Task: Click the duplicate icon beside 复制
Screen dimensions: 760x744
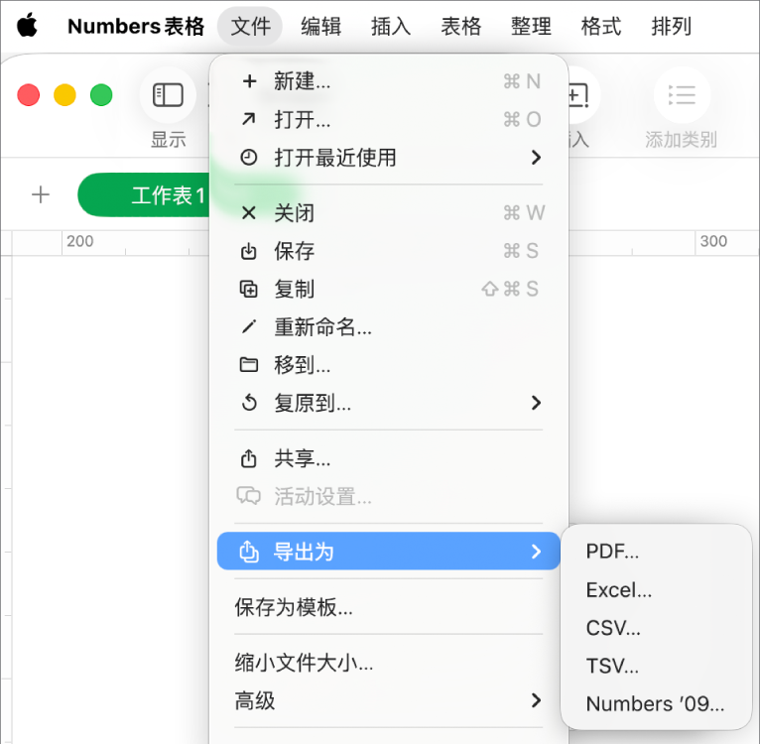Action: pyautogui.click(x=249, y=289)
